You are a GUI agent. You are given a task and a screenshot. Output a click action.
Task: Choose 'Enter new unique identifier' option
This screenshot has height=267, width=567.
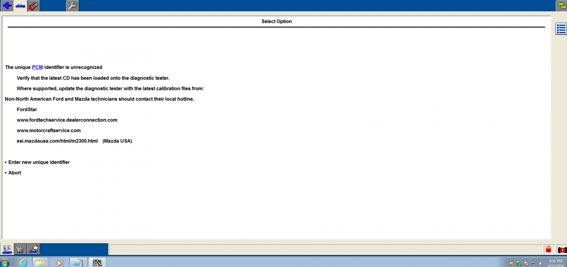(x=39, y=162)
